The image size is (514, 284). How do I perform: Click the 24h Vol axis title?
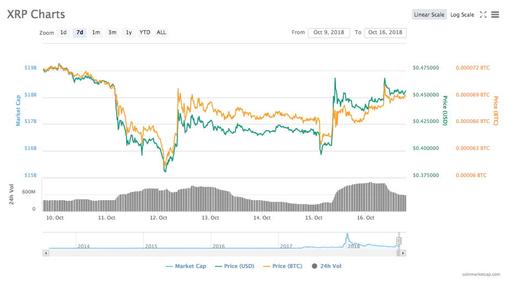(12, 194)
